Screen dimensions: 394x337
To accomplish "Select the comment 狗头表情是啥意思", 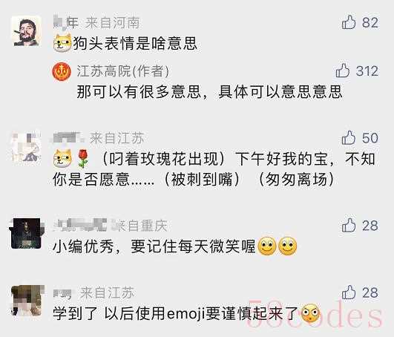I will coord(135,44).
